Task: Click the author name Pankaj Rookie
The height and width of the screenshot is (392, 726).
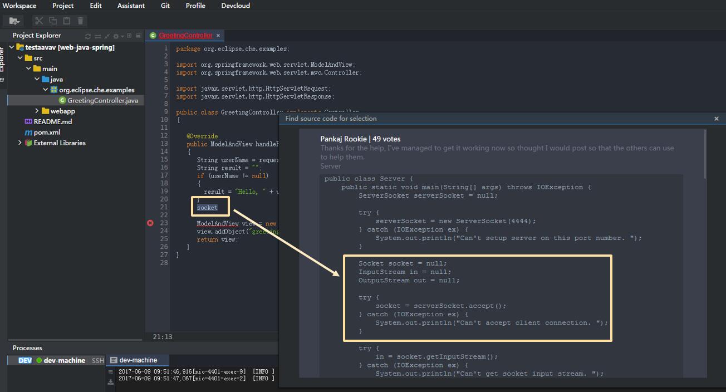Action: 344,139
